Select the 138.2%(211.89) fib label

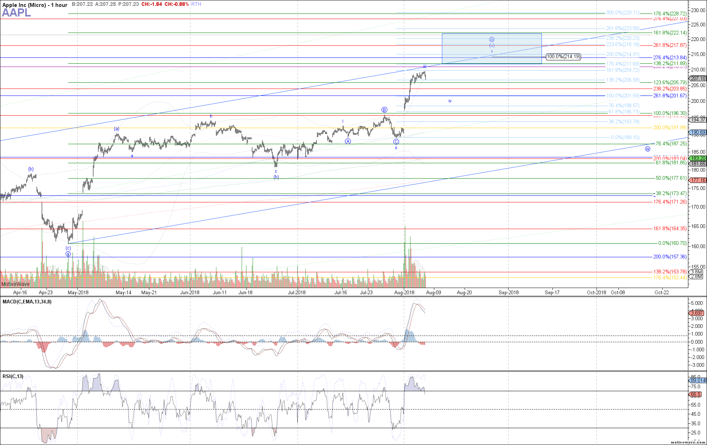click(x=670, y=64)
